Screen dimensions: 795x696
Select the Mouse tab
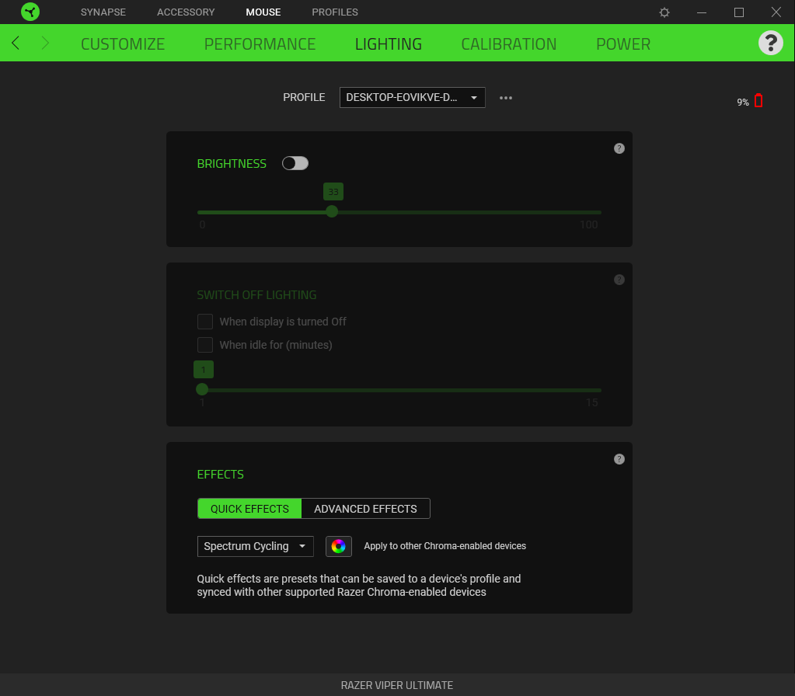tap(263, 12)
